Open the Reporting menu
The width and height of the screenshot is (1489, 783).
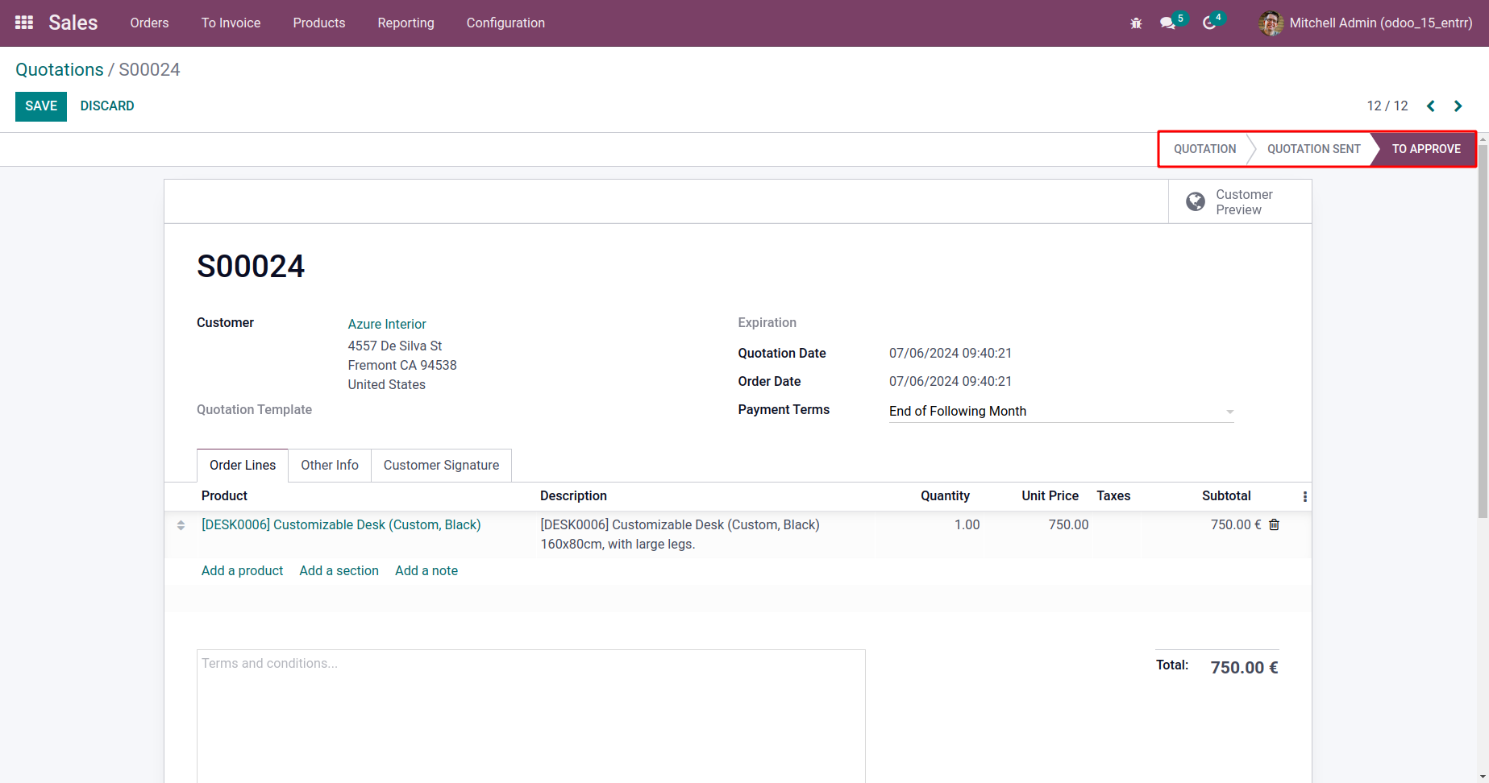coord(406,23)
